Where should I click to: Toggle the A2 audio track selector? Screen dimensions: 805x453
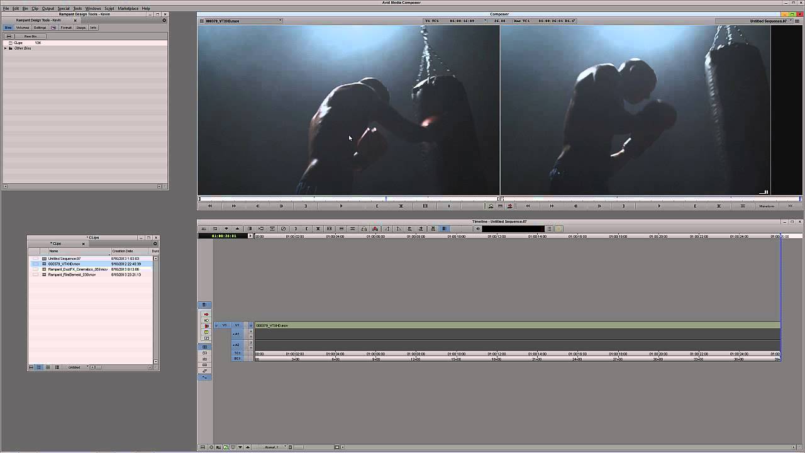pyautogui.click(x=236, y=345)
